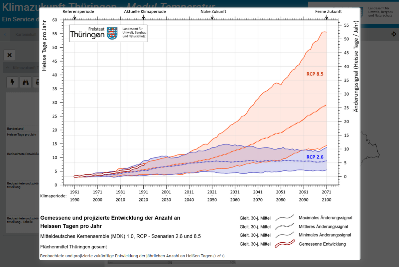
Task: Click the 2021 - 2050 climate period tick
Action: [212, 195]
